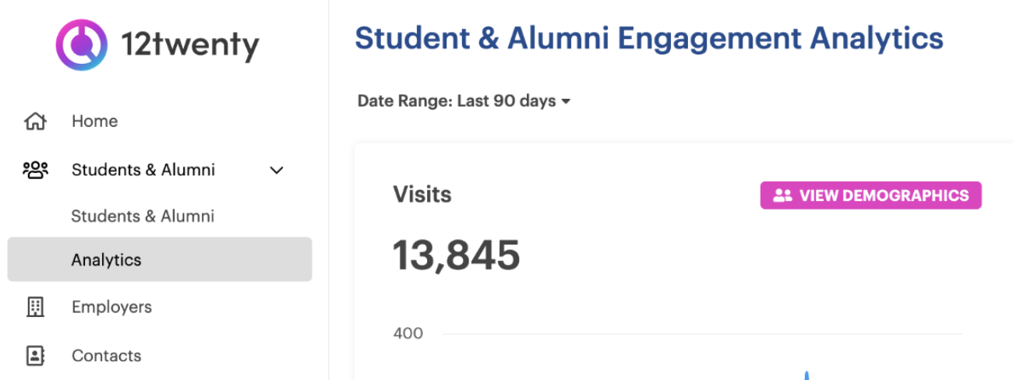Image resolution: width=1013 pixels, height=380 pixels.
Task: Collapse the Students & Alumni chevron
Action: coord(276,170)
